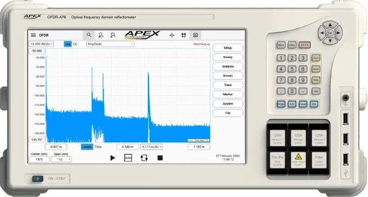Select Time for horizontal axis
This screenshot has height=197, width=368.
(x=98, y=147)
